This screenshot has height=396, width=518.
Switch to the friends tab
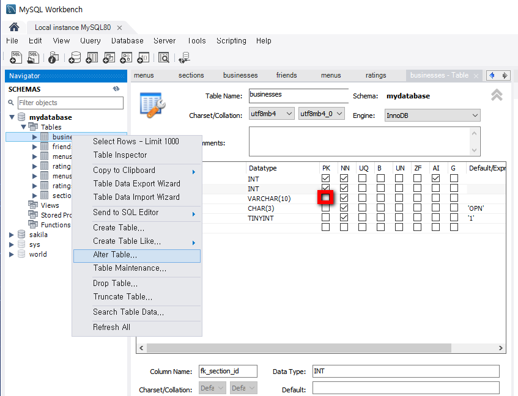click(x=286, y=76)
